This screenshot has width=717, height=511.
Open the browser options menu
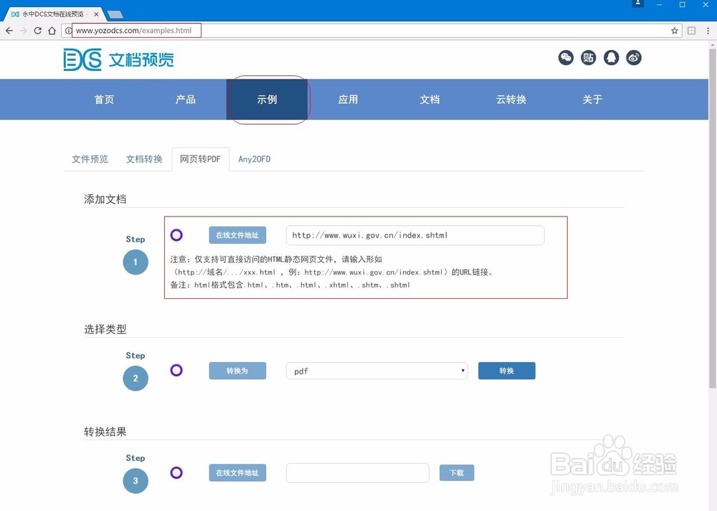pyautogui.click(x=708, y=30)
